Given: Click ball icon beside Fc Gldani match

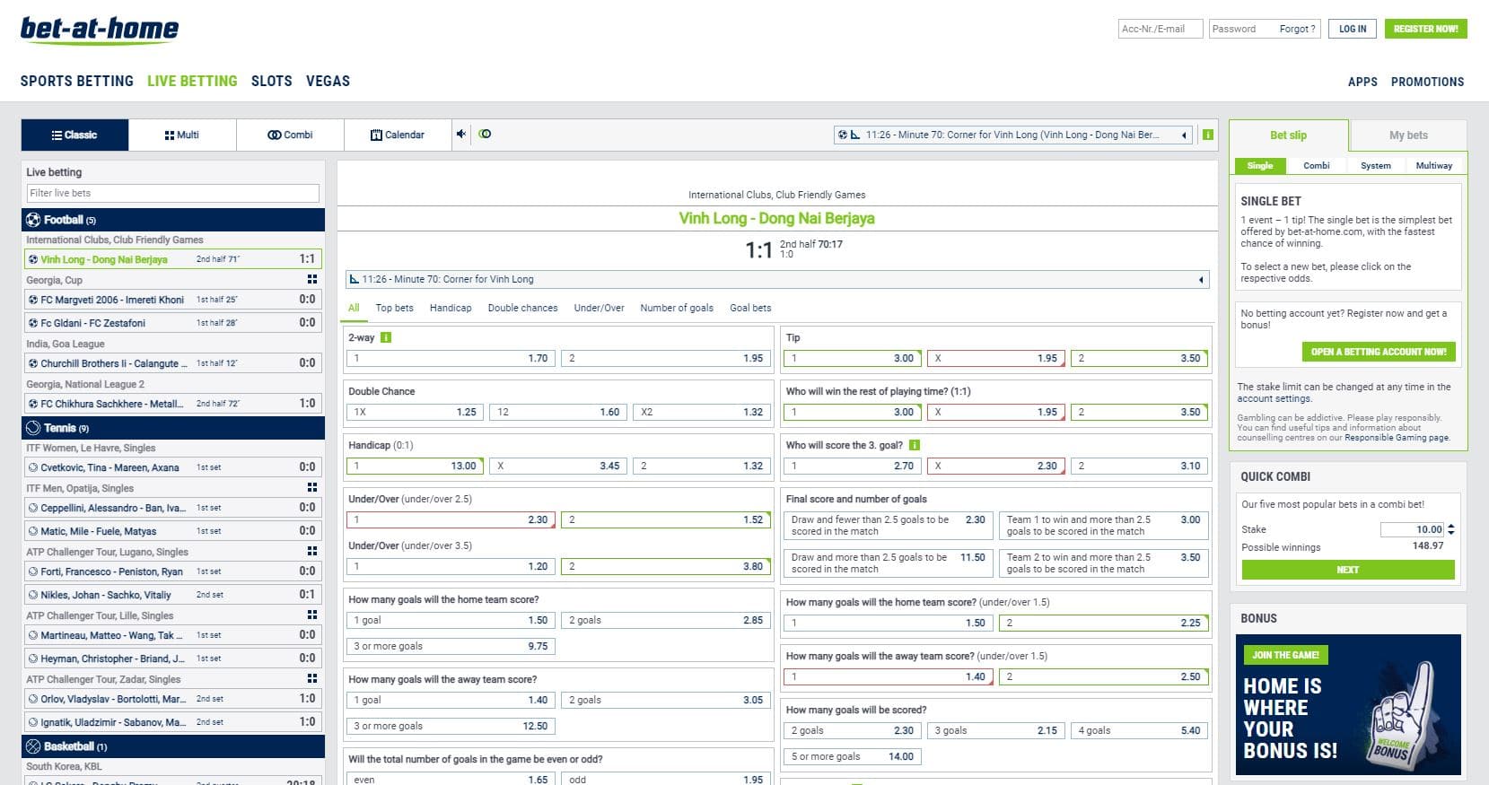Looking at the screenshot, I should 33,323.
